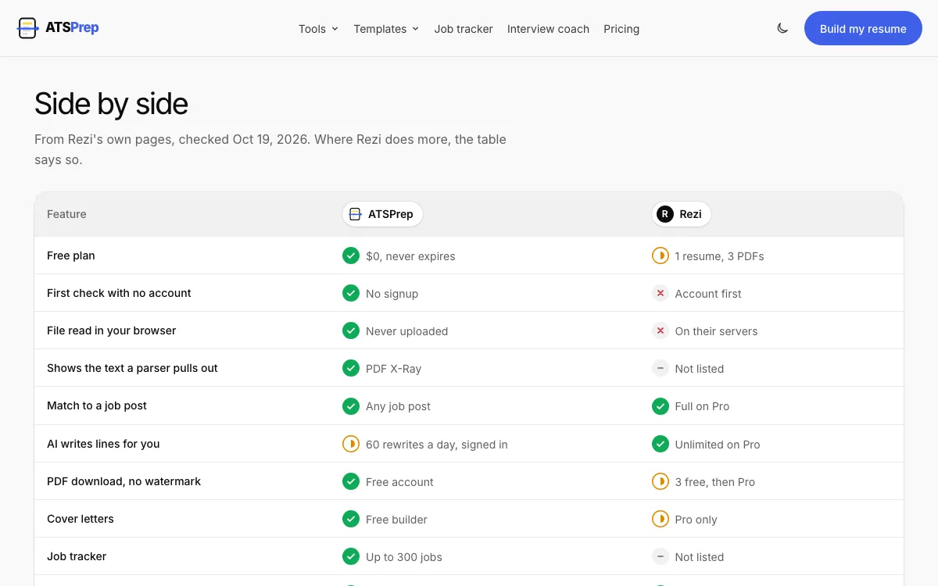Click the green check beside "Any job post"

point(351,406)
